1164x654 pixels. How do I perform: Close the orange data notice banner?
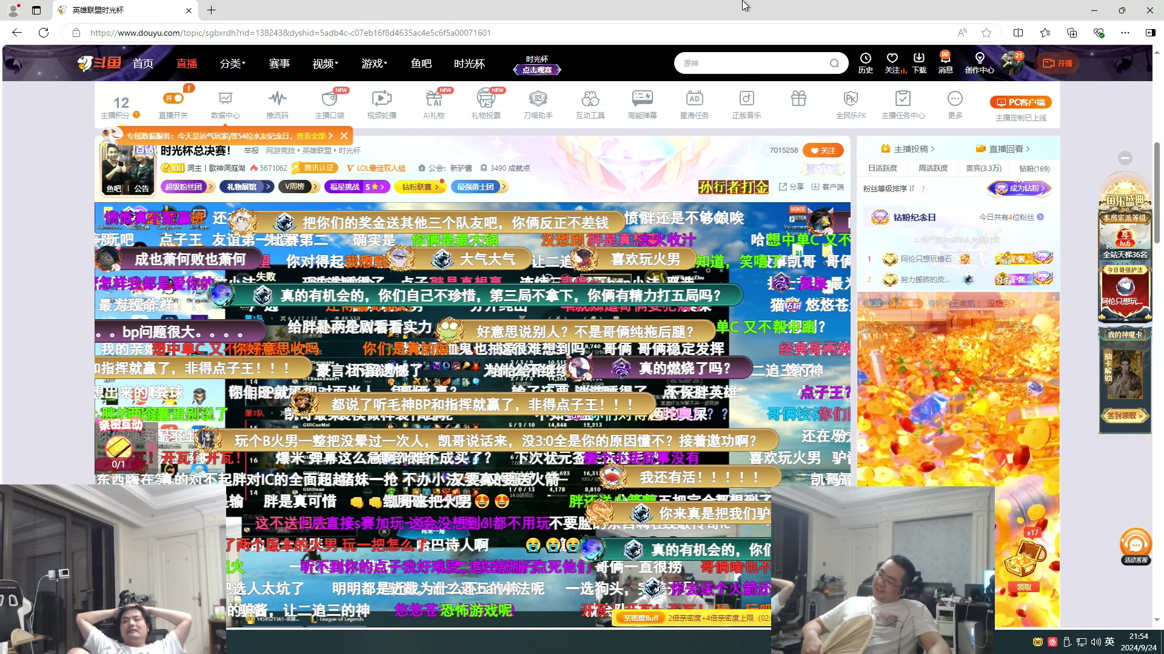[344, 136]
